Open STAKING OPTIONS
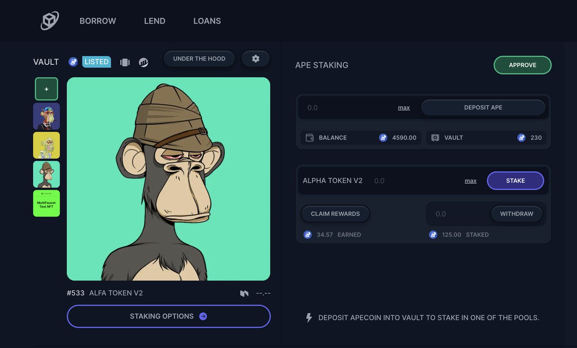The width and height of the screenshot is (577, 348). tap(169, 316)
